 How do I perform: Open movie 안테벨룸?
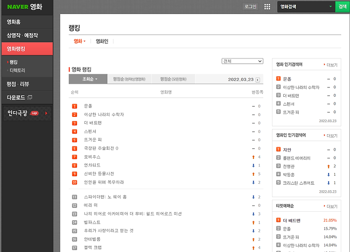tap(92, 239)
